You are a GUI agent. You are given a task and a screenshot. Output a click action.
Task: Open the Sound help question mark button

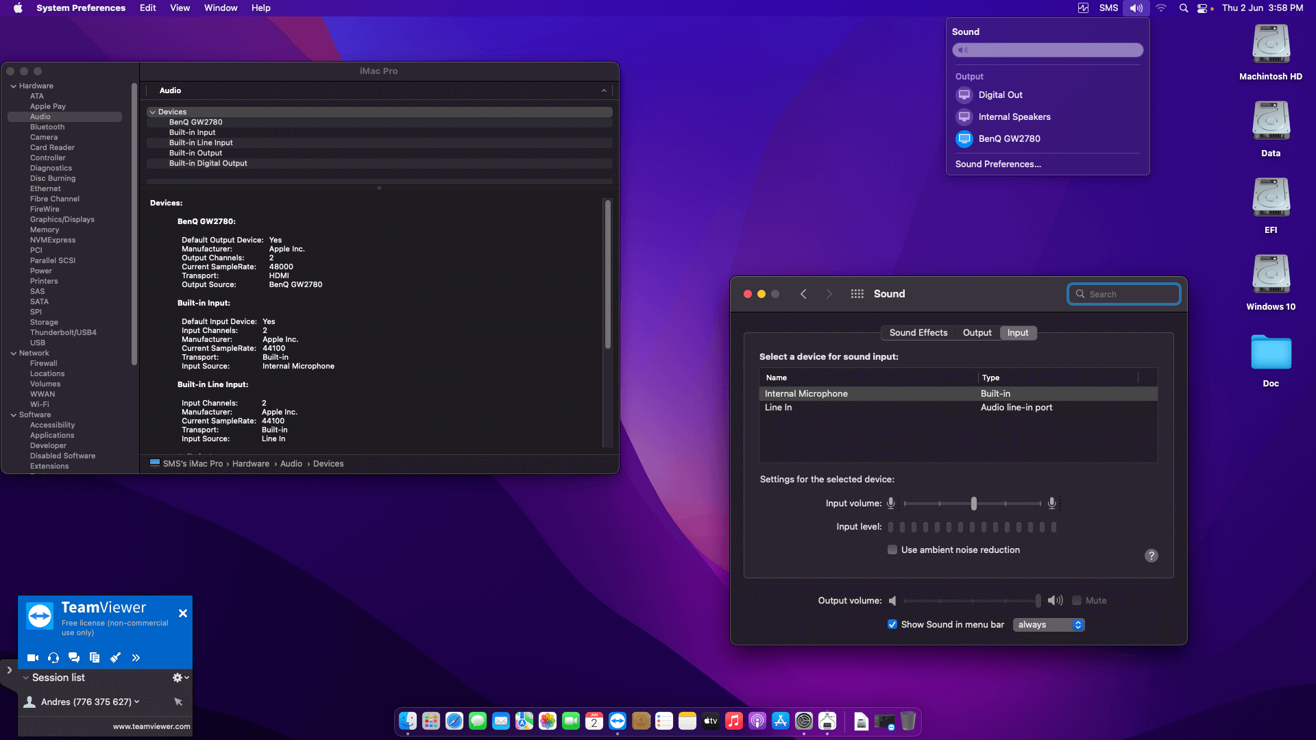(x=1151, y=556)
